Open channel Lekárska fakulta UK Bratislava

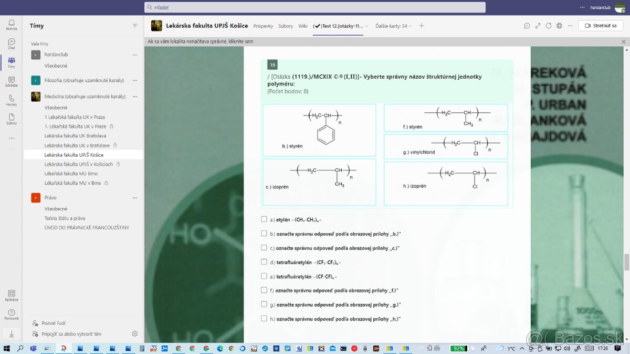click(x=75, y=136)
